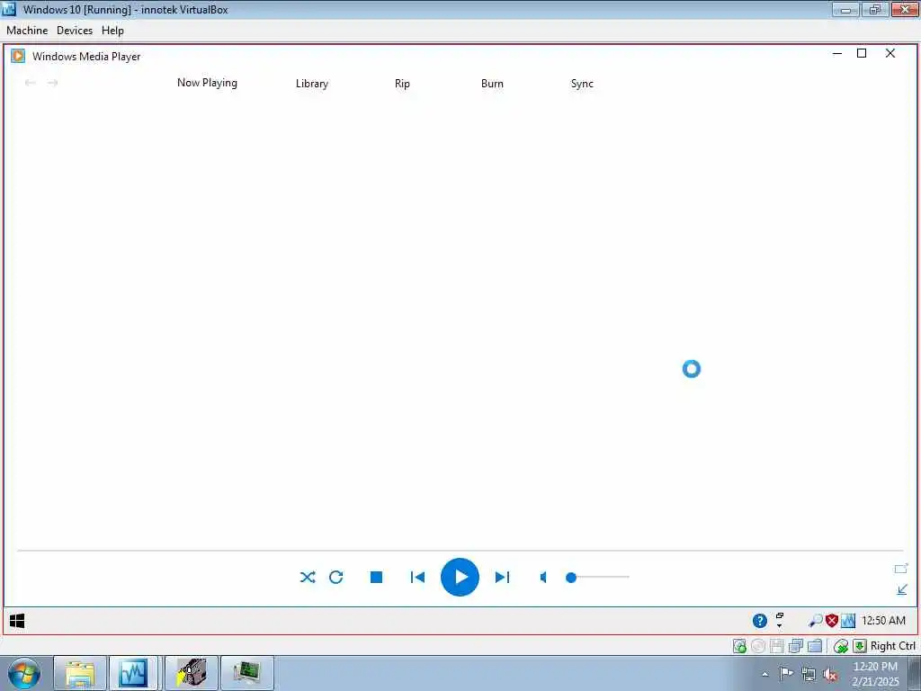This screenshot has width=921, height=691.
Task: Open the Rip tab
Action: tap(402, 84)
